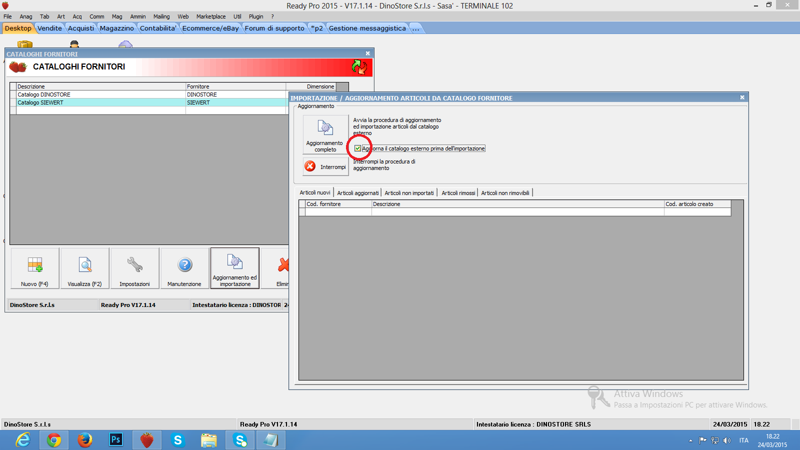
Task: Open the File menu
Action: coord(7,16)
